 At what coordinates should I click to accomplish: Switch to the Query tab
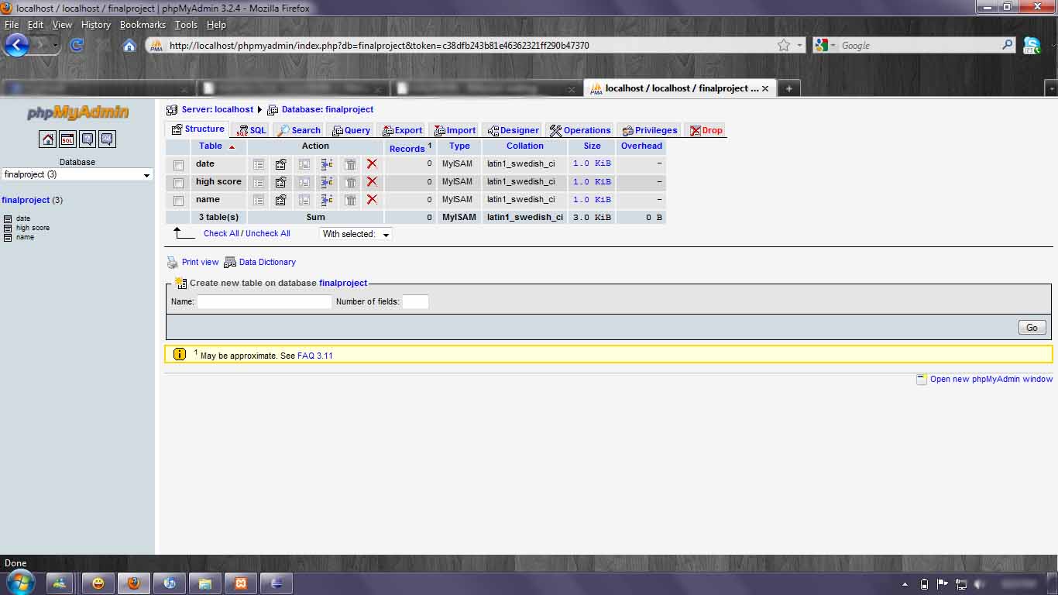[x=350, y=130]
